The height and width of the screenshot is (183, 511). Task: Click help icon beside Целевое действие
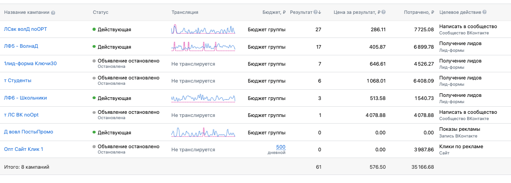tap(485, 12)
